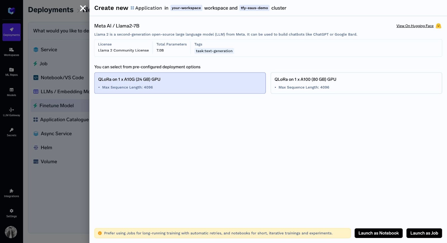Viewport: 447px width, 243px height.
Task: Open View On Hugging Face link
Action: click(x=415, y=26)
